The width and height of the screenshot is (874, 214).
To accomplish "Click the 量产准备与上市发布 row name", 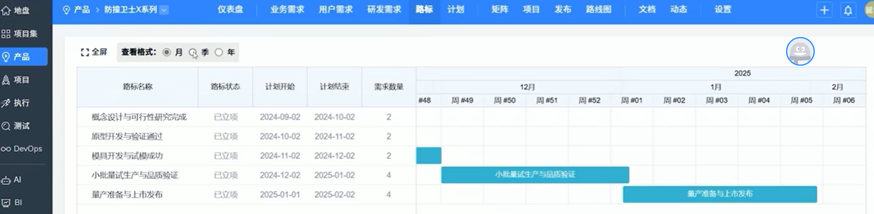I will tap(127, 195).
